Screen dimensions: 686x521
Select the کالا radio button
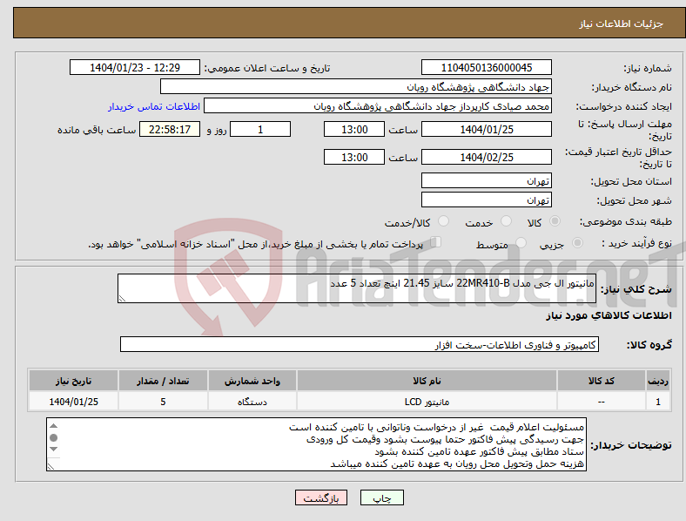pos(555,221)
